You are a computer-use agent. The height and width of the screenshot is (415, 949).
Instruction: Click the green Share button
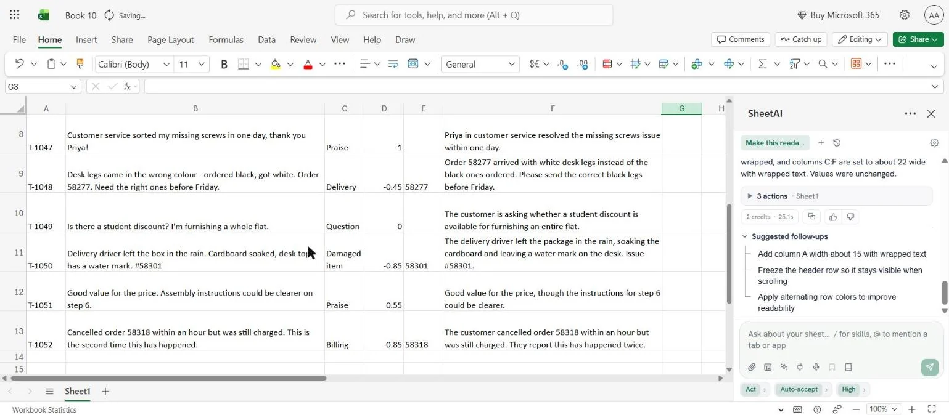[x=918, y=39]
